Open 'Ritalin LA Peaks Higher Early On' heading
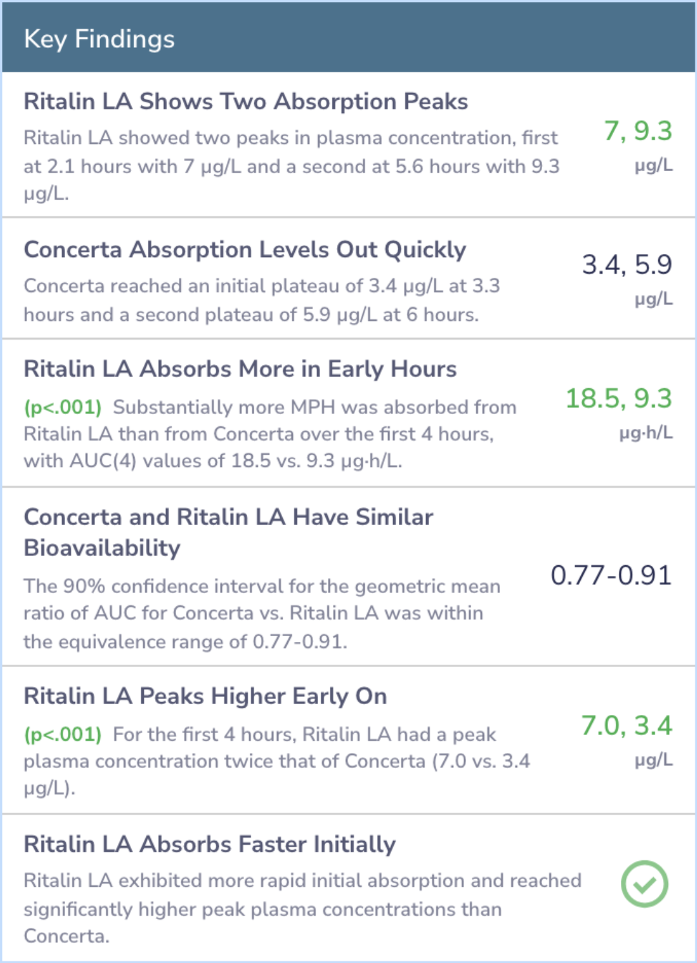Screen dimensions: 697x963 205,696
